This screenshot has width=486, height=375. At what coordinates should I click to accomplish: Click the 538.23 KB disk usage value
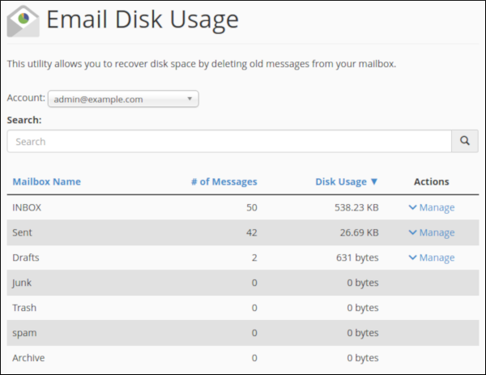tap(356, 207)
